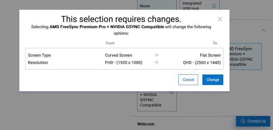
Task: Click info icon on lower NVIDIA GSYNC option
Action: click(171, 92)
